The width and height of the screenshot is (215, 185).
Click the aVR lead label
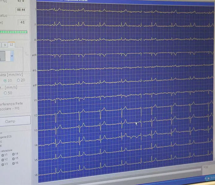(x=34, y=55)
